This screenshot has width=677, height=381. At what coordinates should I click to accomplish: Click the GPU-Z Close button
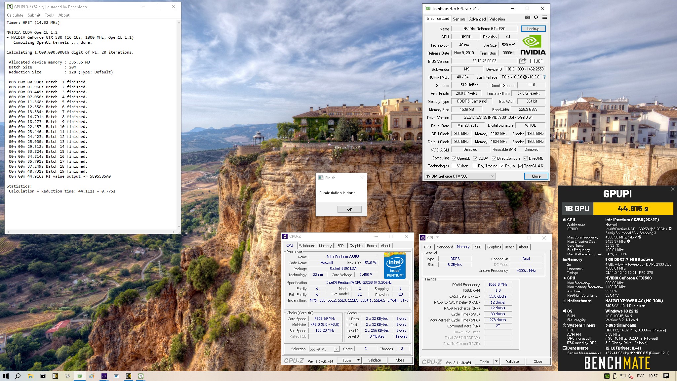pyautogui.click(x=536, y=176)
